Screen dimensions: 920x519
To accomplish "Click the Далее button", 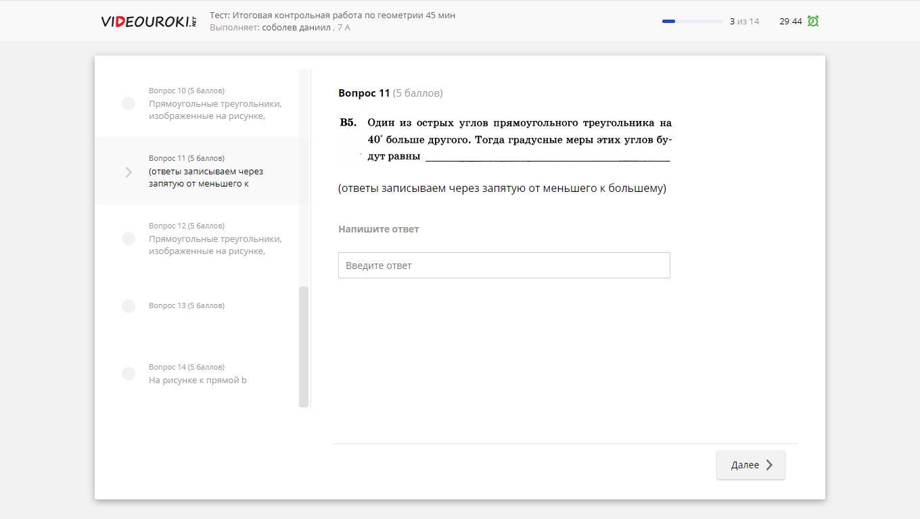I will click(x=751, y=465).
